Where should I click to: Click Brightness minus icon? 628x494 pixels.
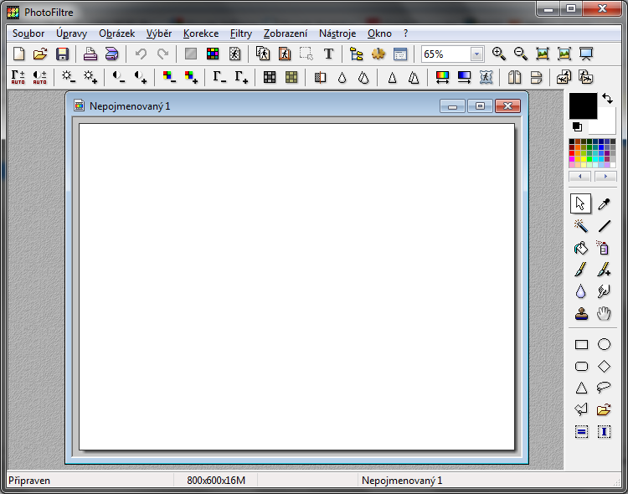[x=69, y=77]
